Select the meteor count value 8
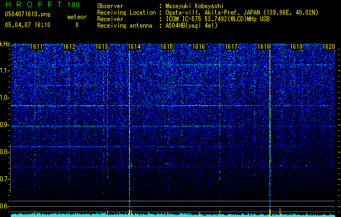The width and height of the screenshot is (341, 217). click(77, 25)
